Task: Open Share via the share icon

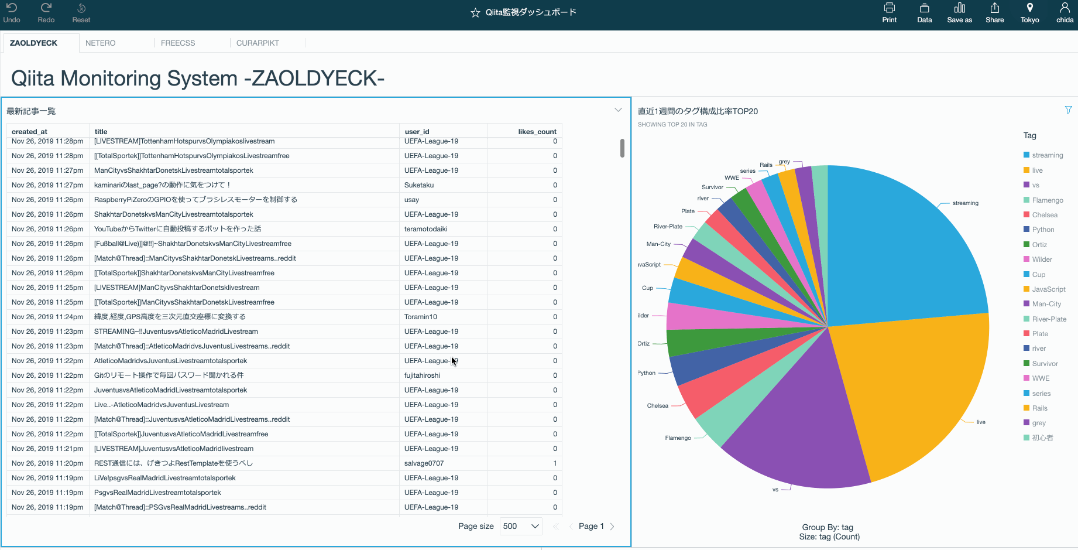Action: tap(994, 9)
